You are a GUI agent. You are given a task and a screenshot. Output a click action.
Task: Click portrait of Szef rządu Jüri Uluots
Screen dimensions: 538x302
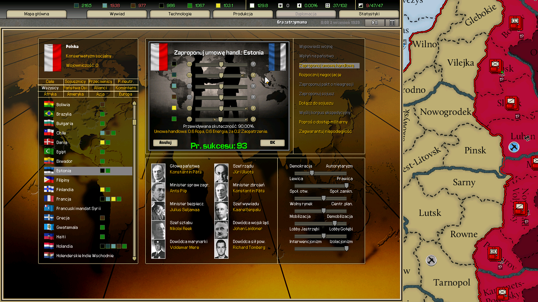click(221, 173)
